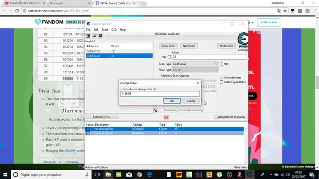Open the Value Type dropdown
319x179 pixels.
click(195, 70)
